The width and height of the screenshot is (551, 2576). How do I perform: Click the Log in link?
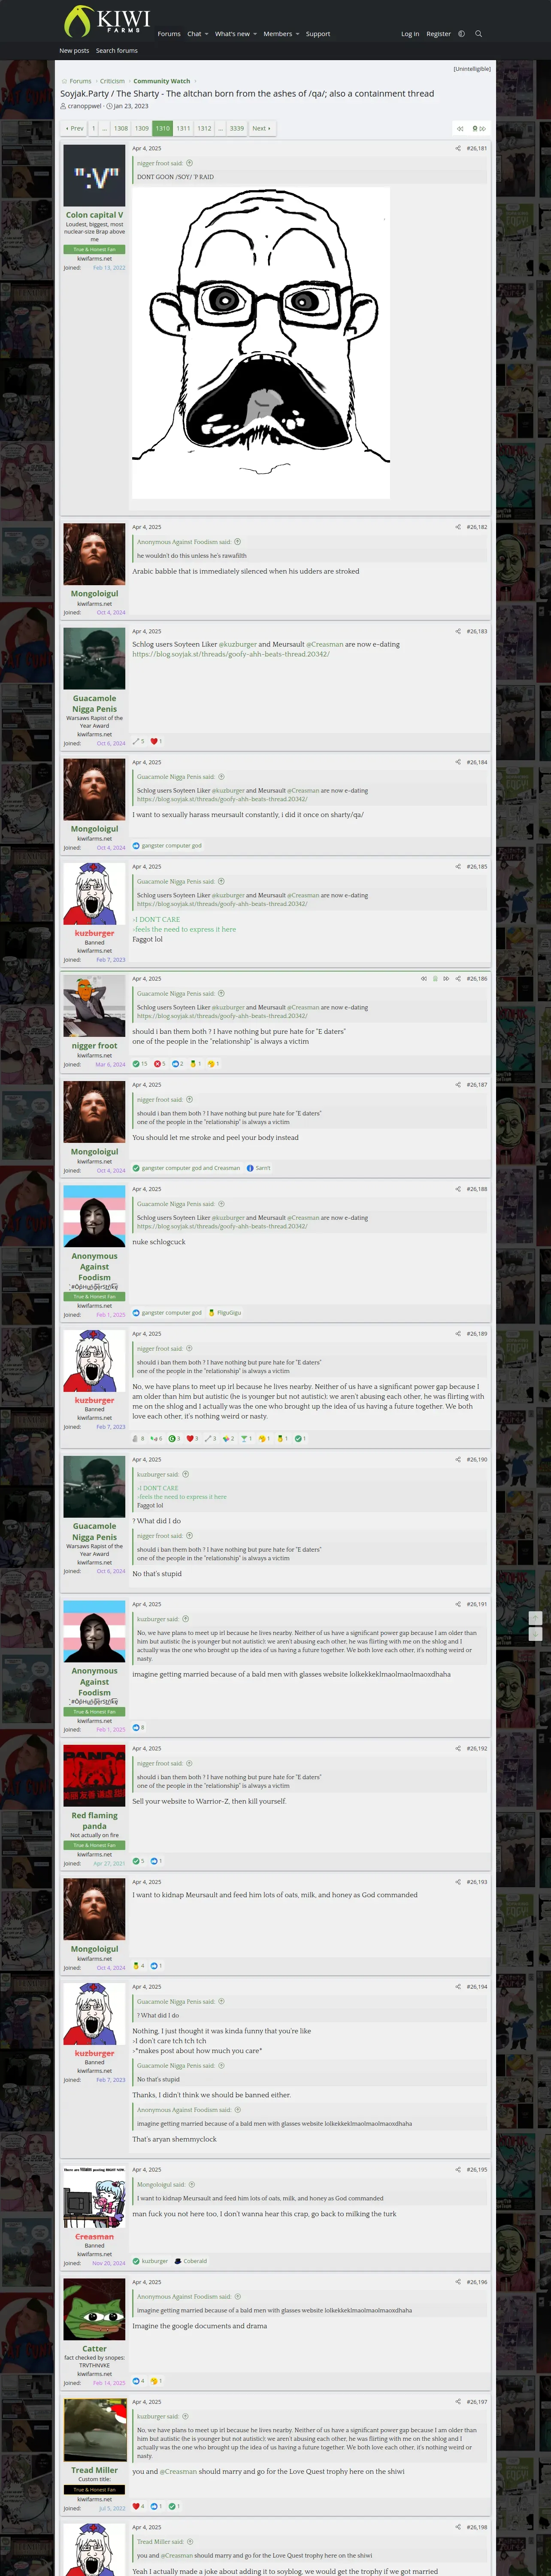410,34
